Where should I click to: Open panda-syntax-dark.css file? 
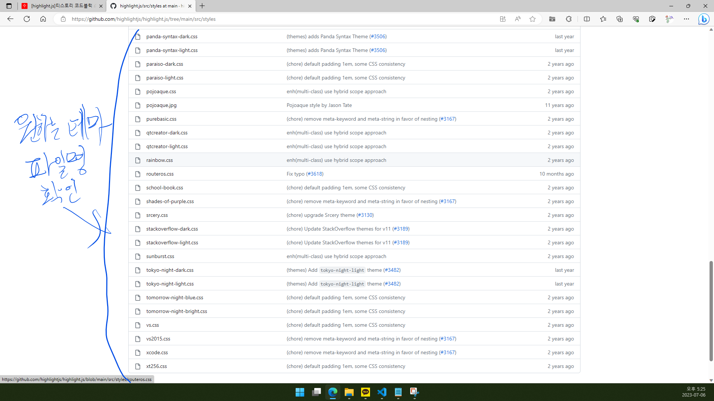pos(172,36)
